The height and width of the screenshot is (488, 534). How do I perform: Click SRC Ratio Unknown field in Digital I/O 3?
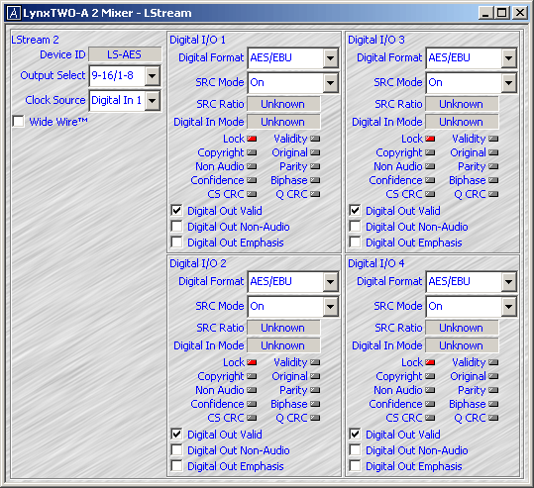click(462, 104)
